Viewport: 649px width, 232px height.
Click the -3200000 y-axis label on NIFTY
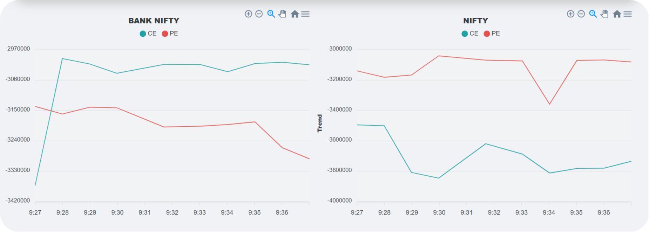point(339,79)
